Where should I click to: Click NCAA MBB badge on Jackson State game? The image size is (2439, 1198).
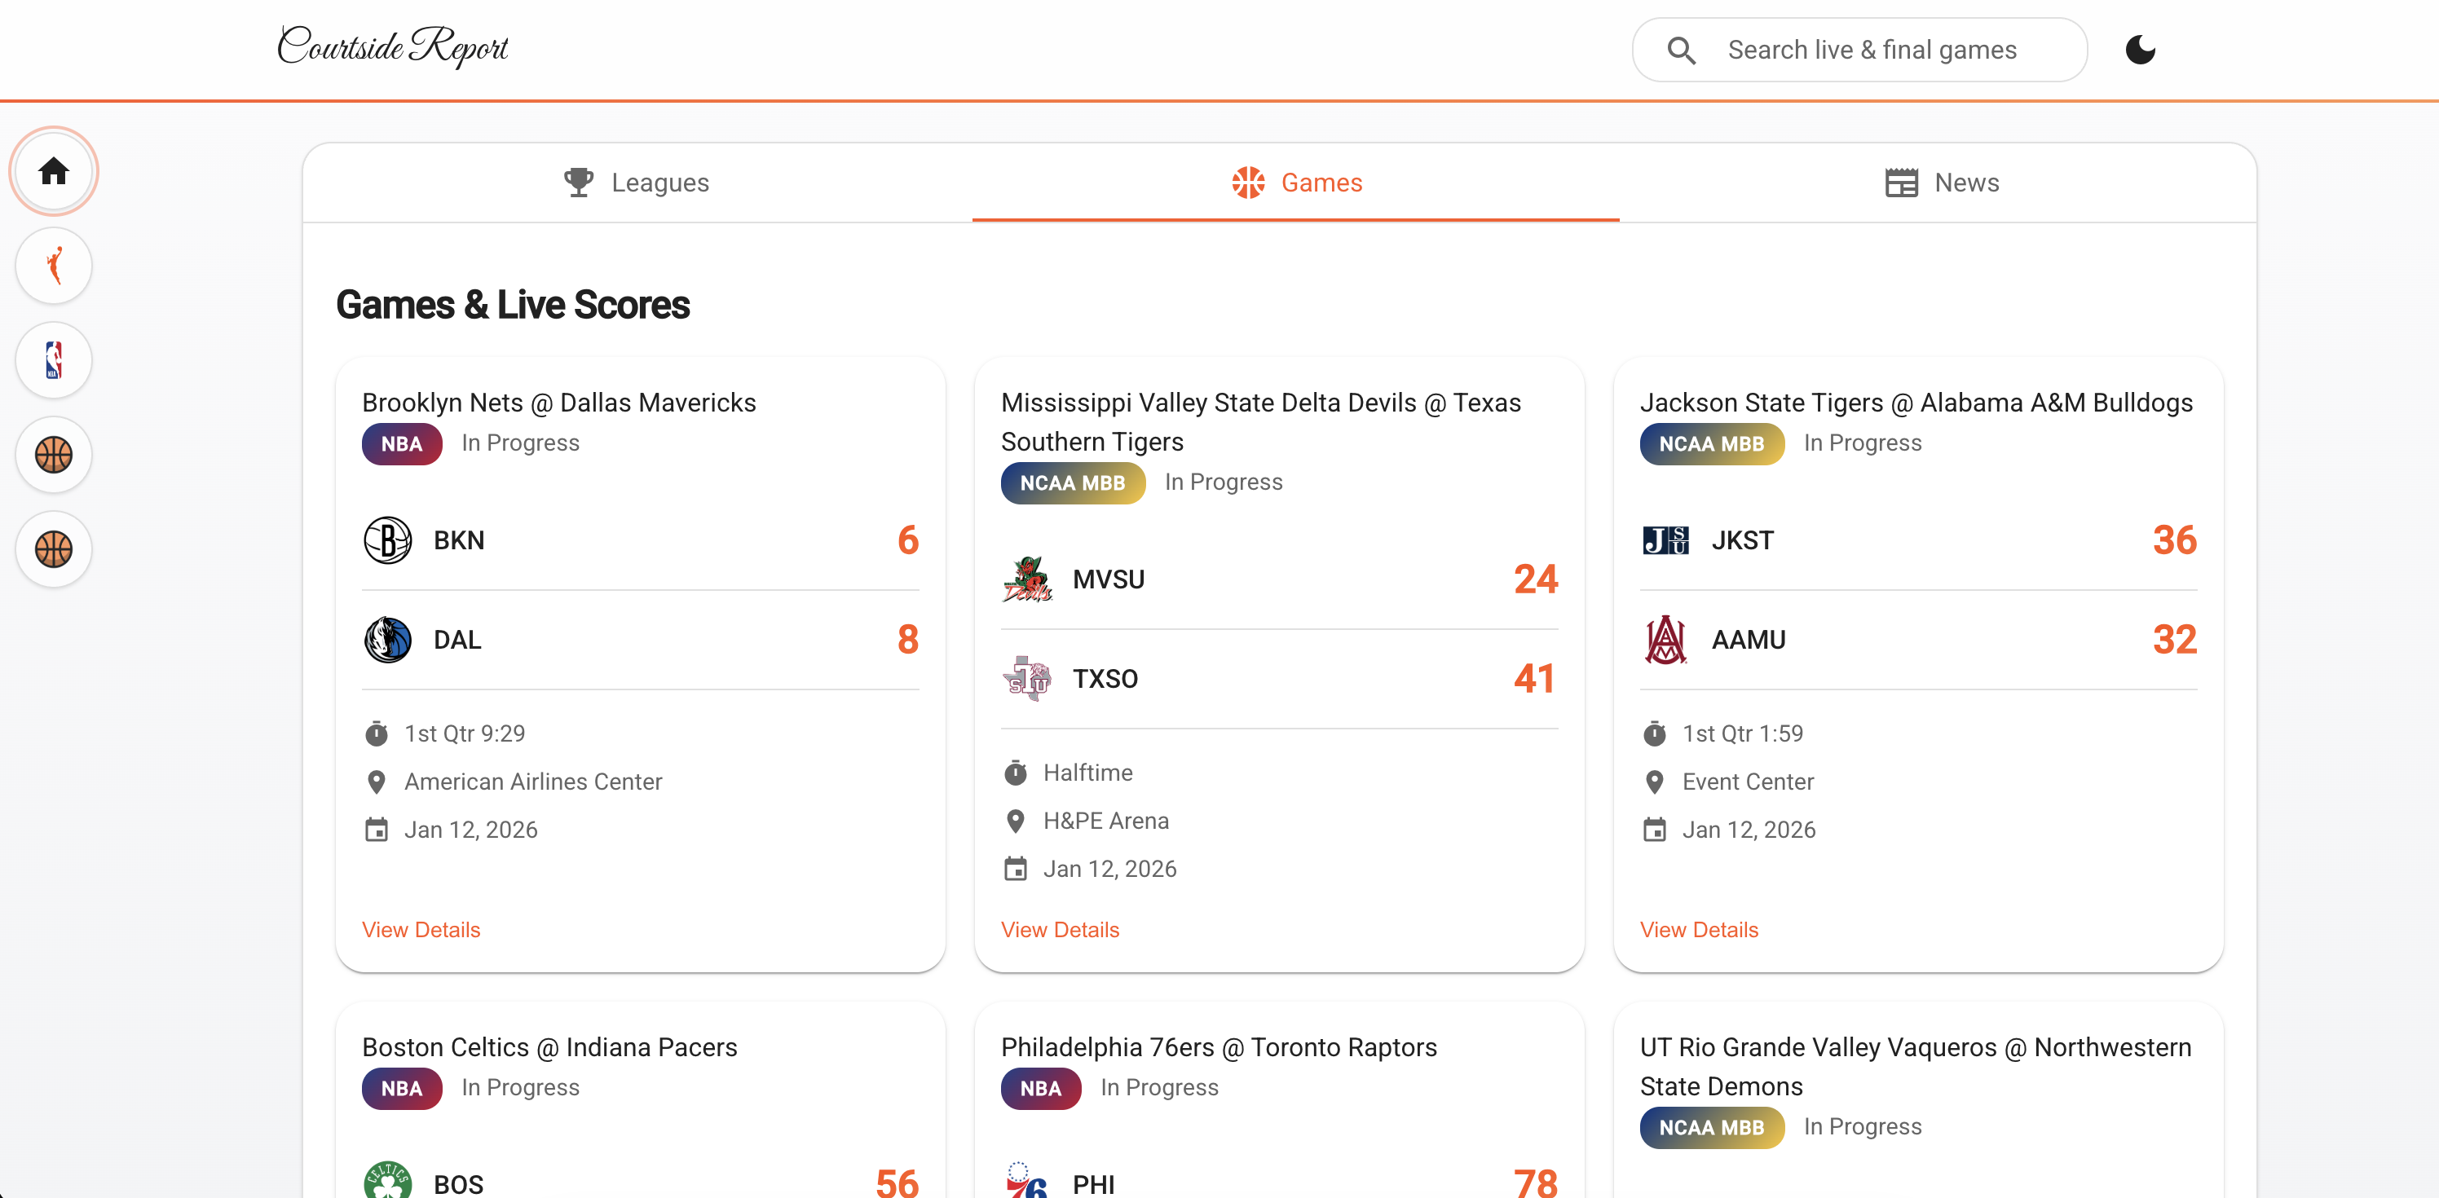click(x=1711, y=444)
